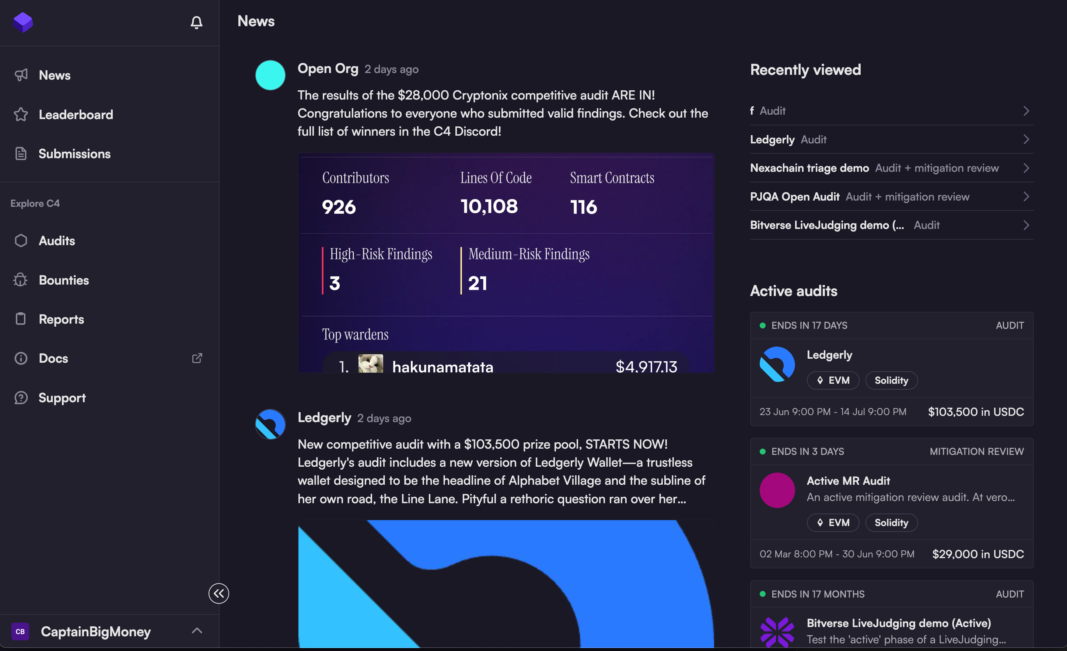Click the Ledgerly blue banner image
The width and height of the screenshot is (1067, 651).
[x=506, y=584]
